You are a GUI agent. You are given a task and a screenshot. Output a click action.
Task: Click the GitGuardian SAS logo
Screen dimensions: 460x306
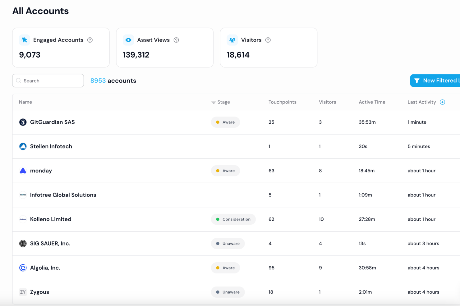coord(23,122)
